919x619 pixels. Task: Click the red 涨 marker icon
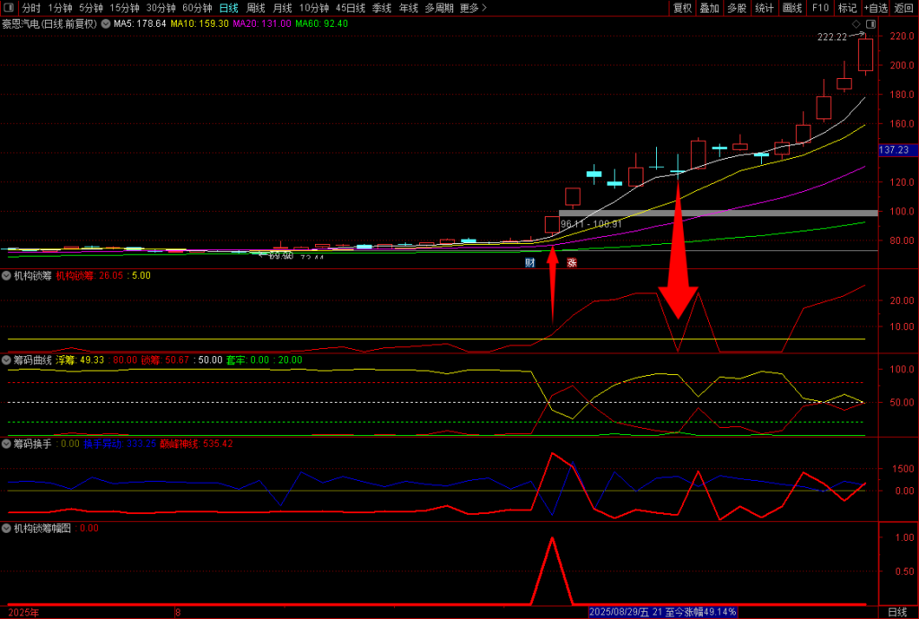[x=571, y=263]
